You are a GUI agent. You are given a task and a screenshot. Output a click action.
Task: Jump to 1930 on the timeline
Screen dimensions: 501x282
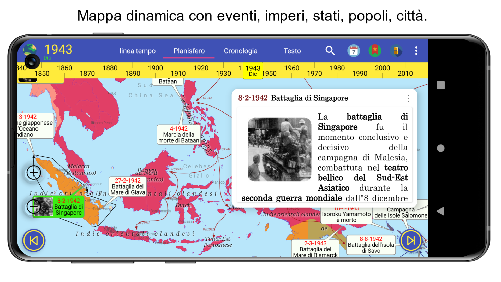click(223, 74)
